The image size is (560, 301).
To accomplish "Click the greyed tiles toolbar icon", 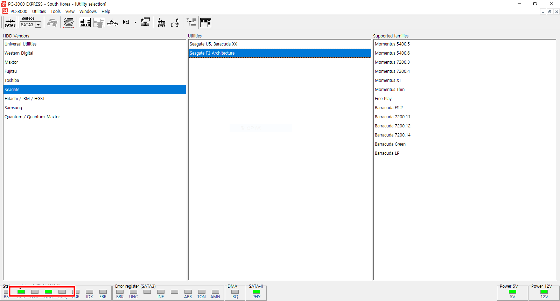I will point(52,23).
